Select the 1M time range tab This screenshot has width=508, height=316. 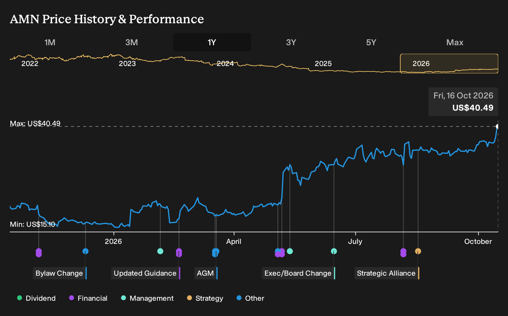[50, 42]
